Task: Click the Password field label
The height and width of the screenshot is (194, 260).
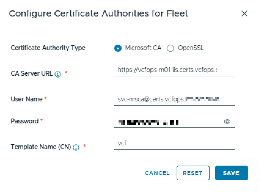Action: 24,121
